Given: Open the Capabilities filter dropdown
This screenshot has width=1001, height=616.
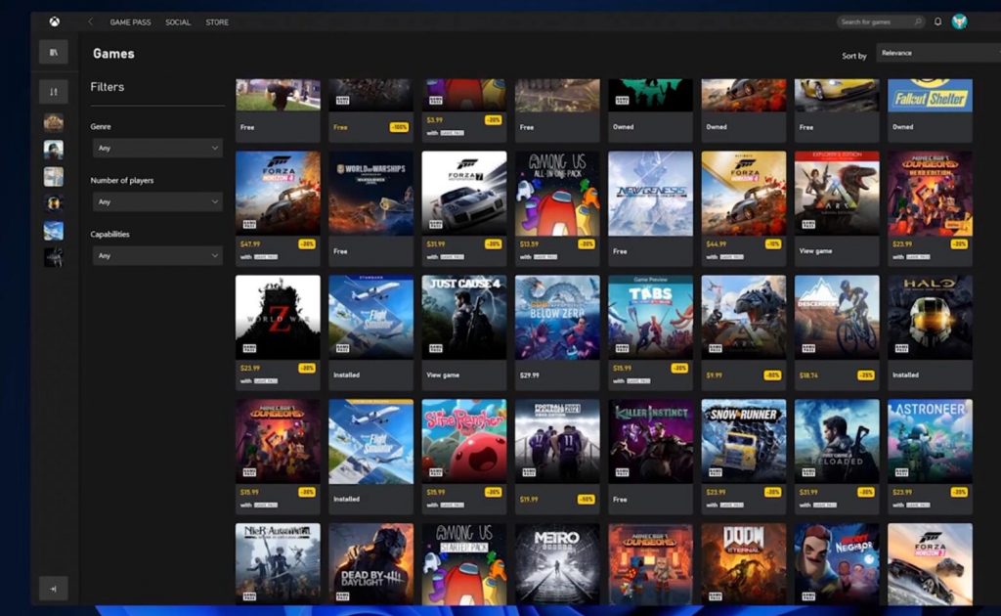Looking at the screenshot, I should [157, 255].
